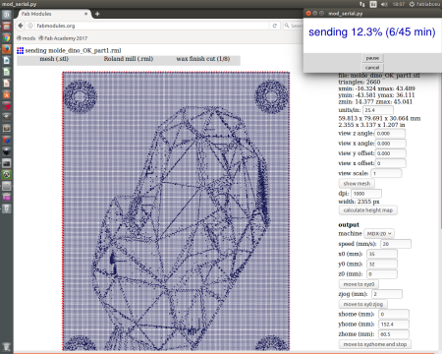Select the Fab Modules browser tab
The width and height of the screenshot is (442, 354).
pyautogui.click(x=54, y=14)
